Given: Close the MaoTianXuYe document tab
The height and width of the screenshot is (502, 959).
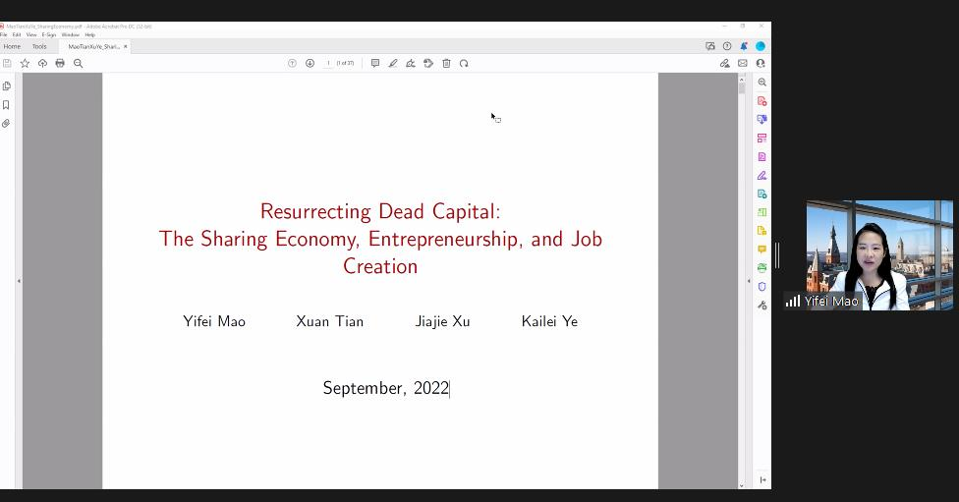Looking at the screenshot, I should tap(126, 46).
